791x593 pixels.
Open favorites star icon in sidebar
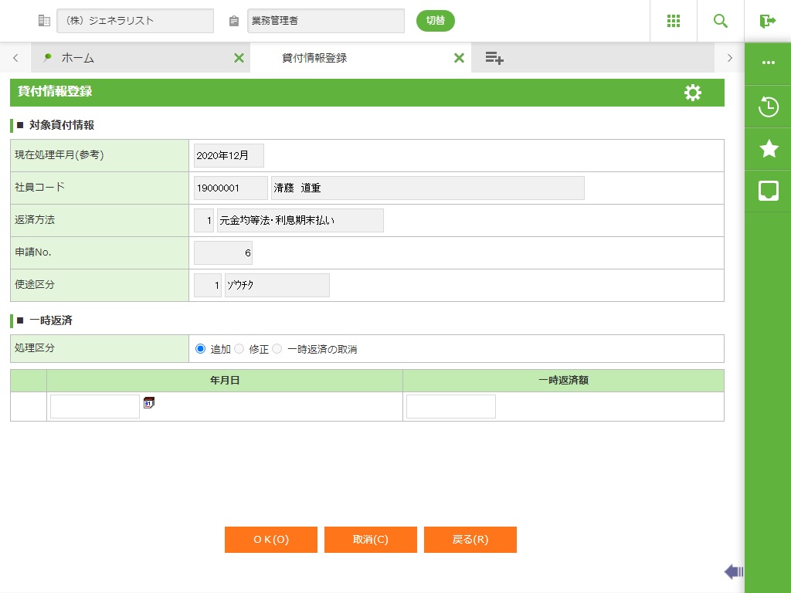(768, 148)
